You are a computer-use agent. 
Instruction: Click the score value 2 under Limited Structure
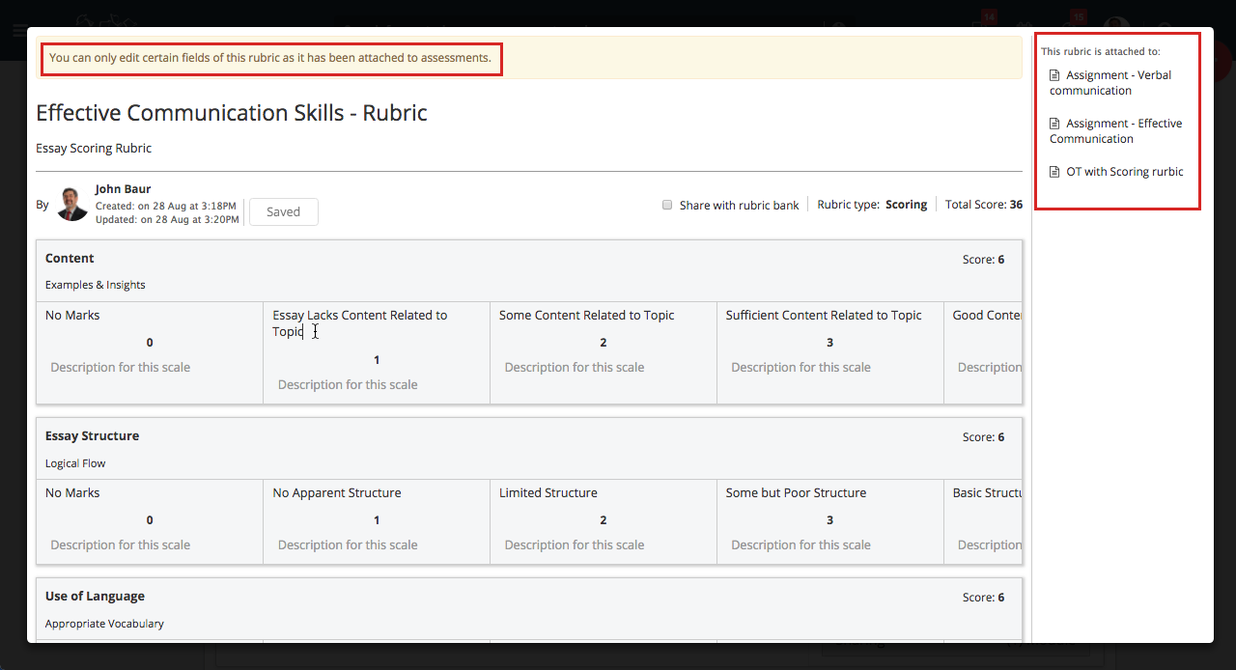coord(604,520)
